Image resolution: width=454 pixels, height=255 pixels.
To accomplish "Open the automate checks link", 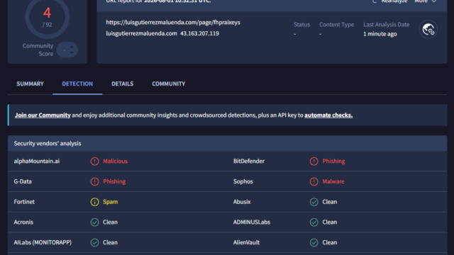I will [328, 115].
